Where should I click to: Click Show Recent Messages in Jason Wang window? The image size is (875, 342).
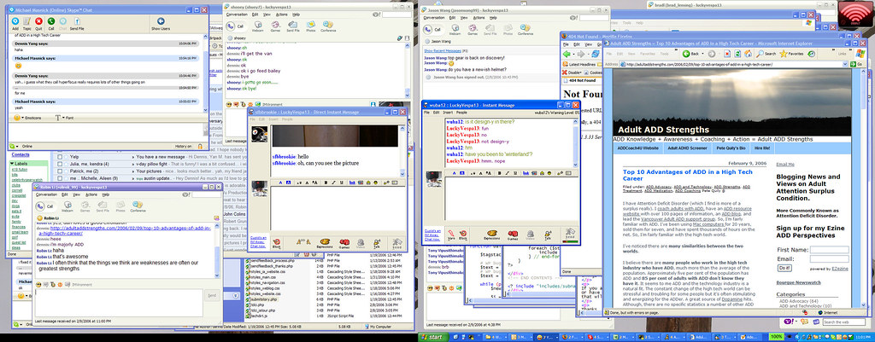(444, 50)
